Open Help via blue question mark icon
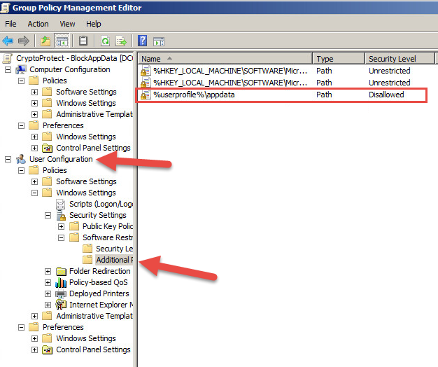 pos(142,41)
